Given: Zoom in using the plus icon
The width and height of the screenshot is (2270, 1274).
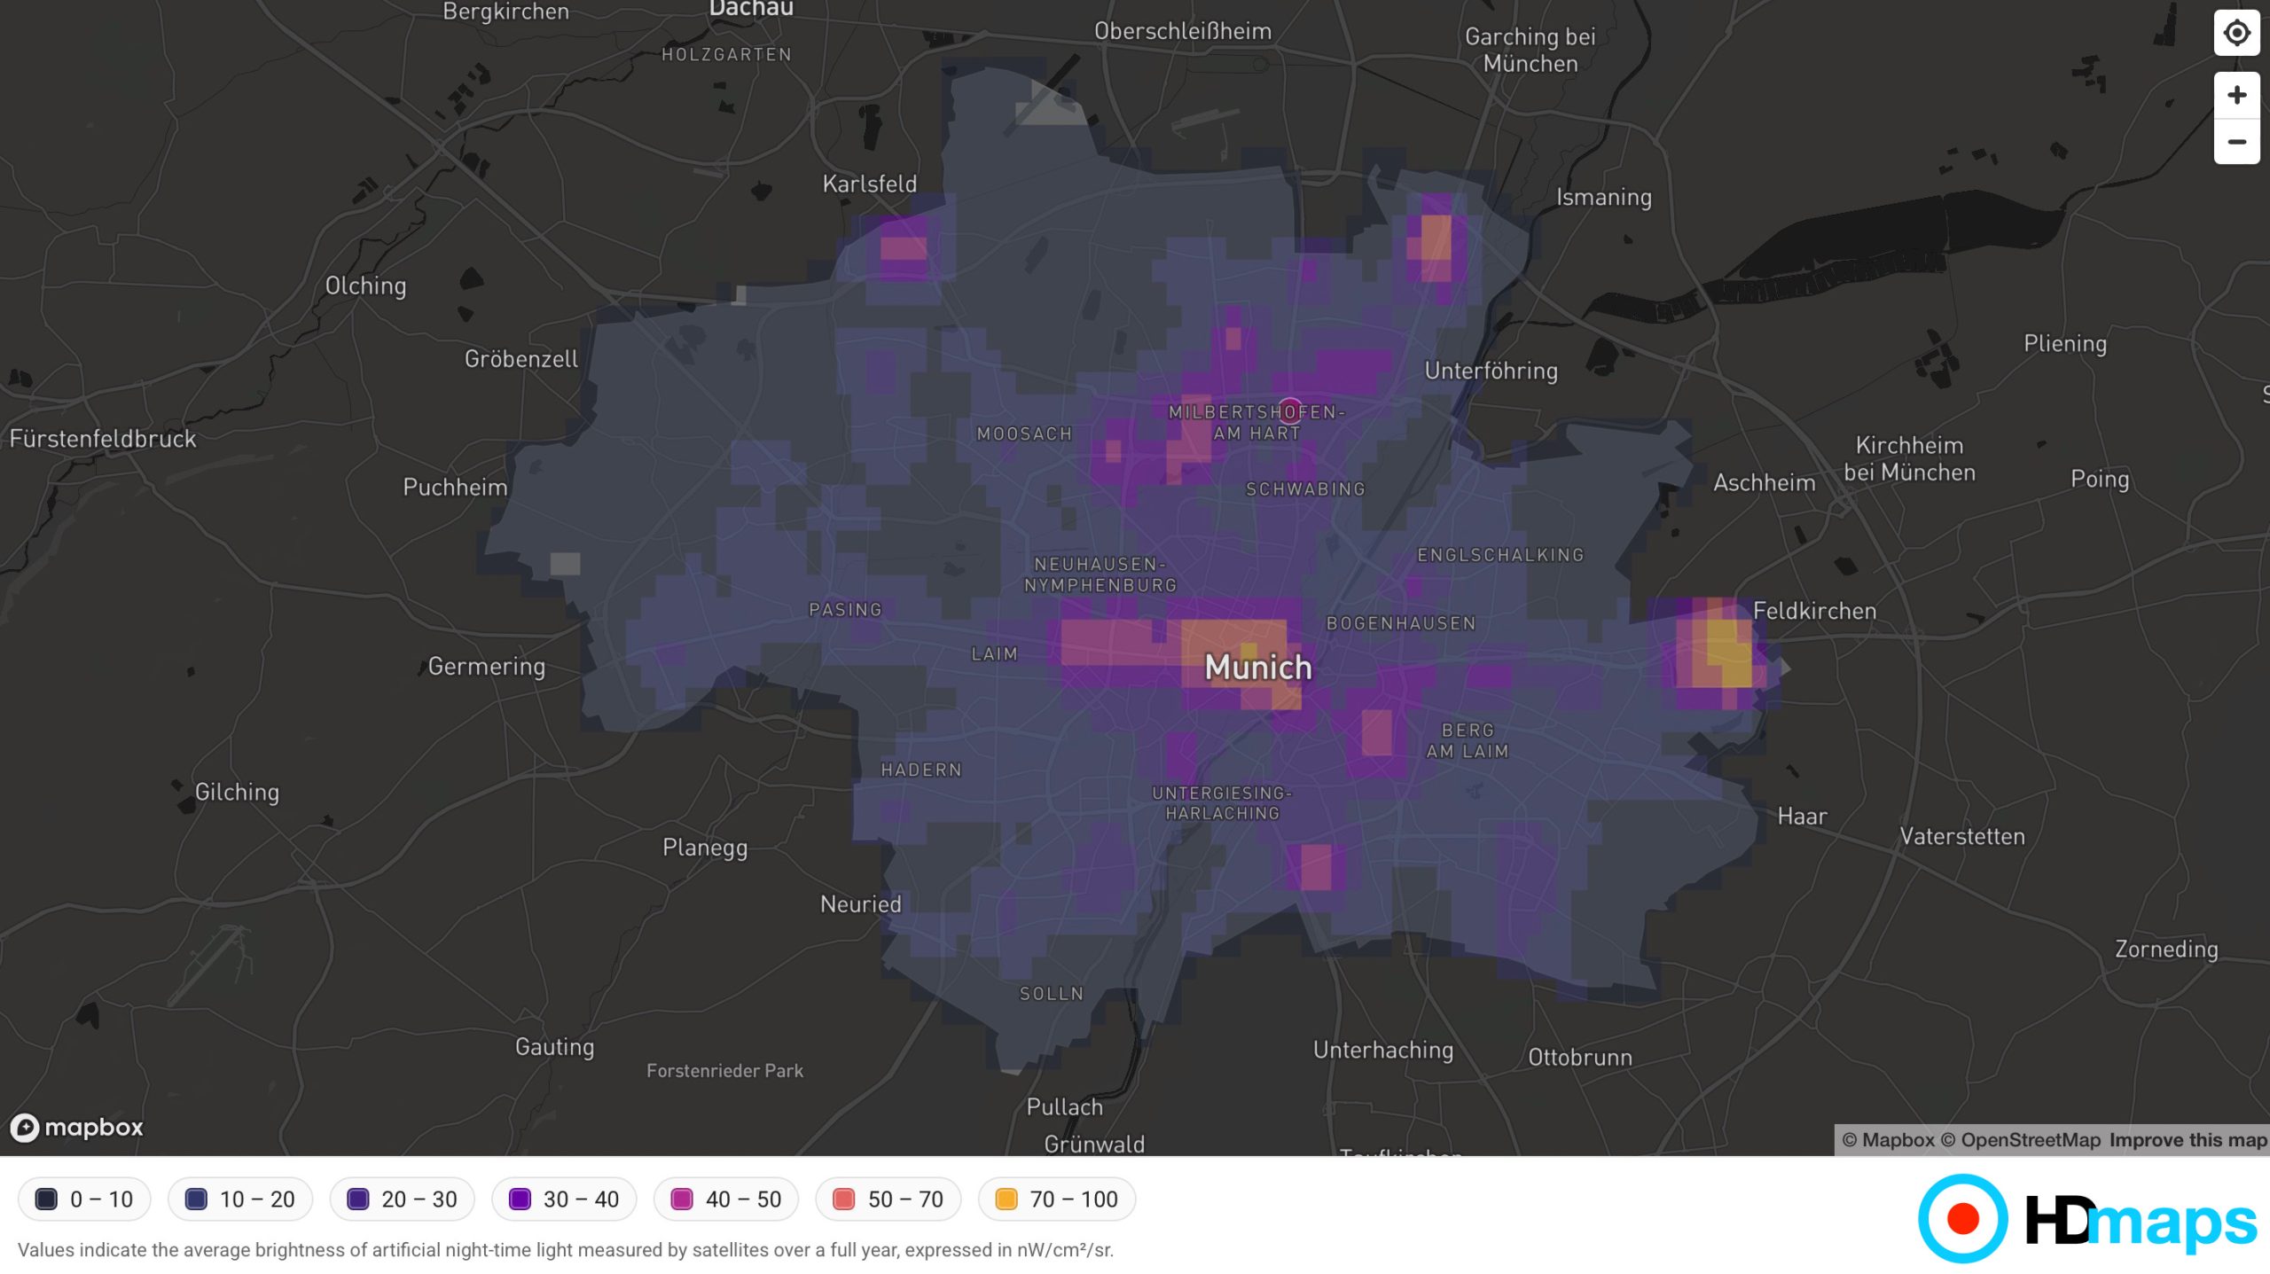Looking at the screenshot, I should pos(2235,96).
